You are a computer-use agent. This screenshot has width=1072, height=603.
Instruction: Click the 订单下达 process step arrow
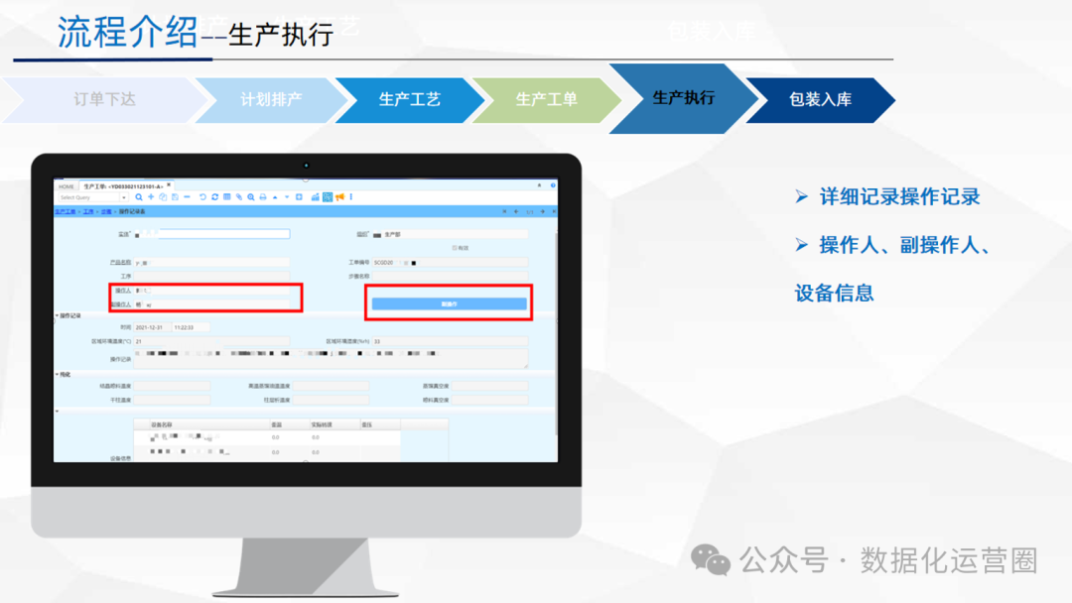pos(104,100)
